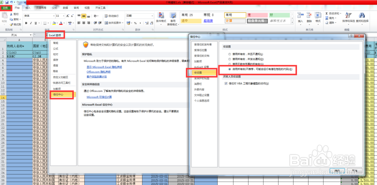Click the Percent Style icon
This screenshot has width=377, height=185.
tap(135, 23)
